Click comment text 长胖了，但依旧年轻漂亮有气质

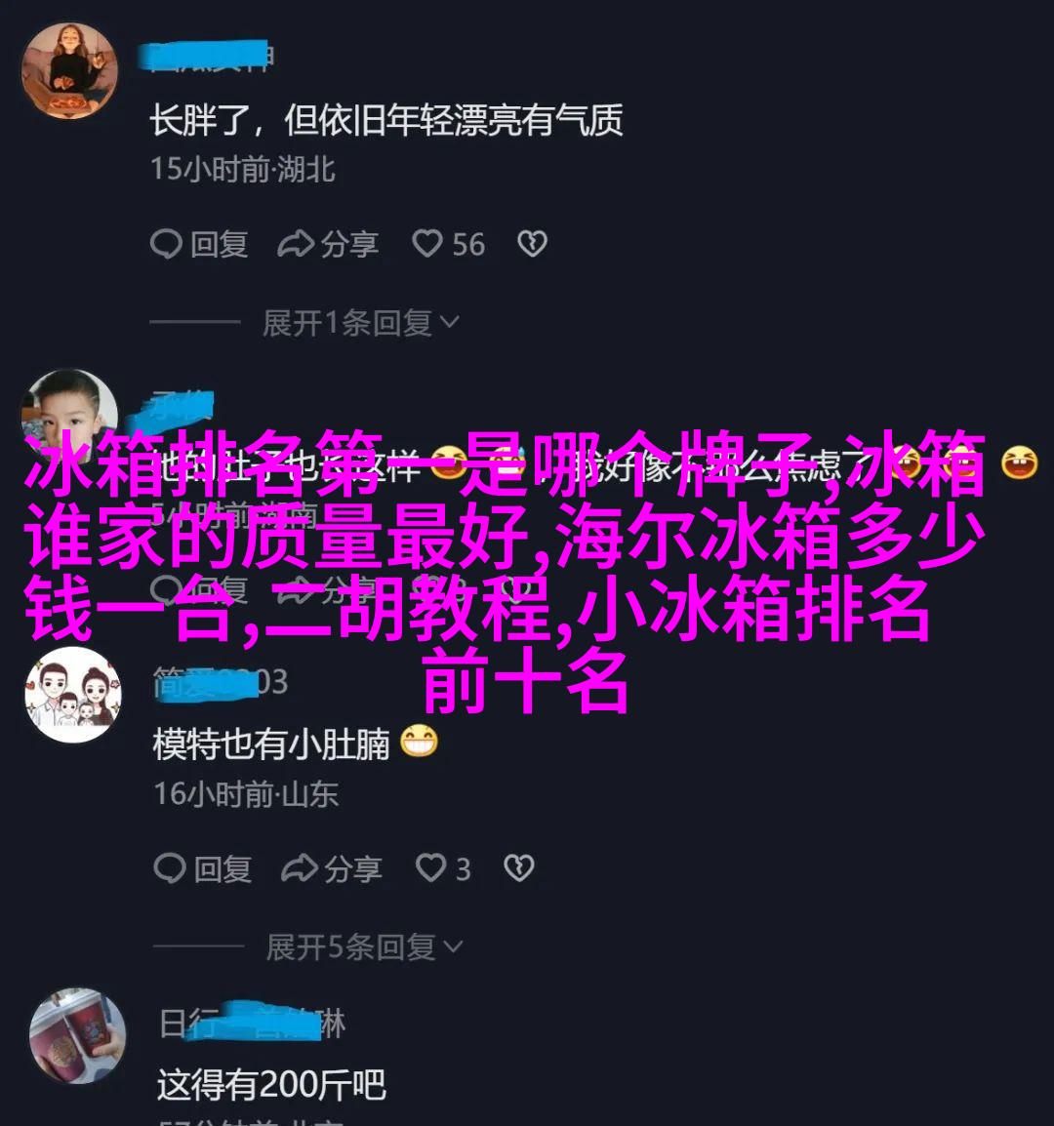(385, 120)
